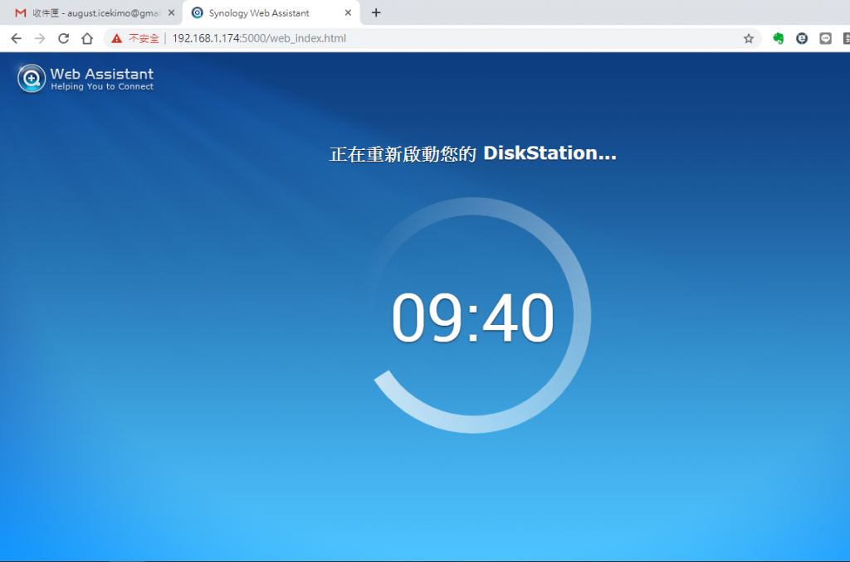Close the Synology Web Assistant tab
Screen dimensions: 850x562
(x=348, y=12)
